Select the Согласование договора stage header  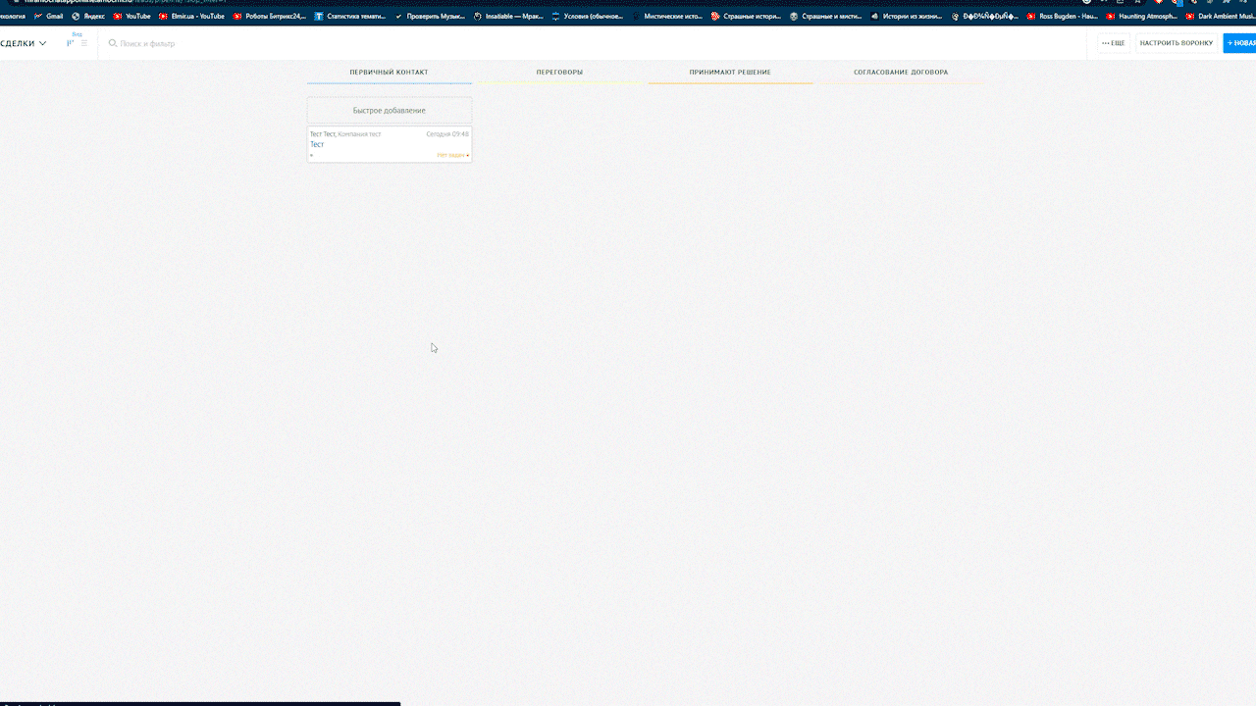901,73
